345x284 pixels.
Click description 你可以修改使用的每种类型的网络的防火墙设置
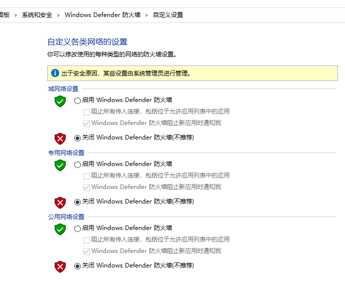tap(112, 54)
